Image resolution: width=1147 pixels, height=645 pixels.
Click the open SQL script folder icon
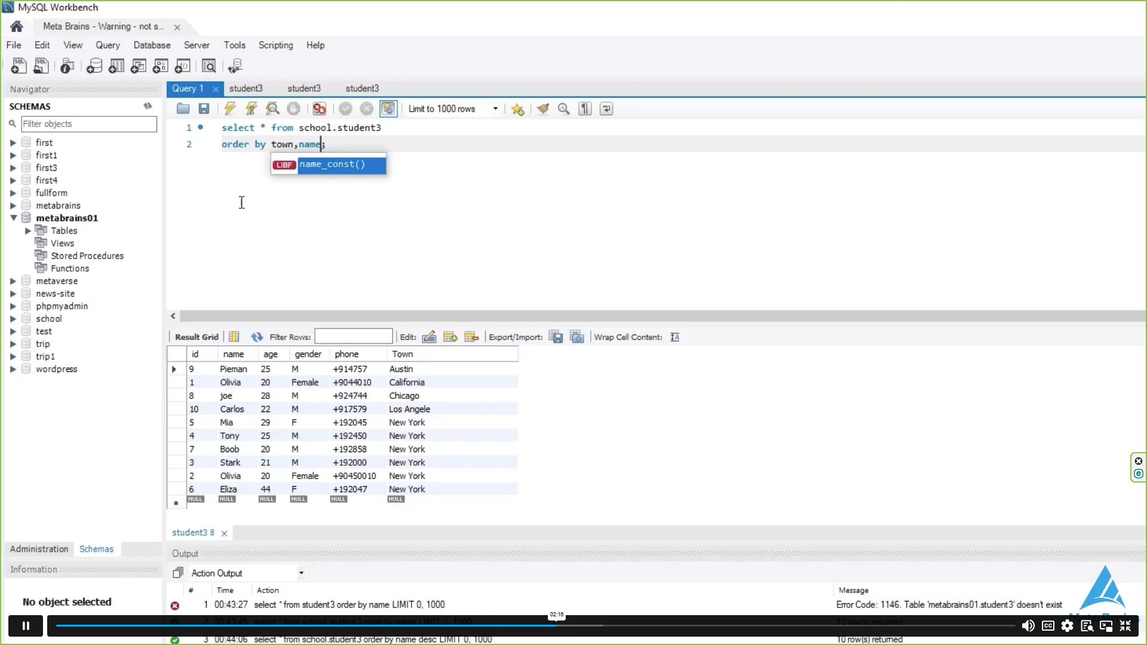click(183, 109)
